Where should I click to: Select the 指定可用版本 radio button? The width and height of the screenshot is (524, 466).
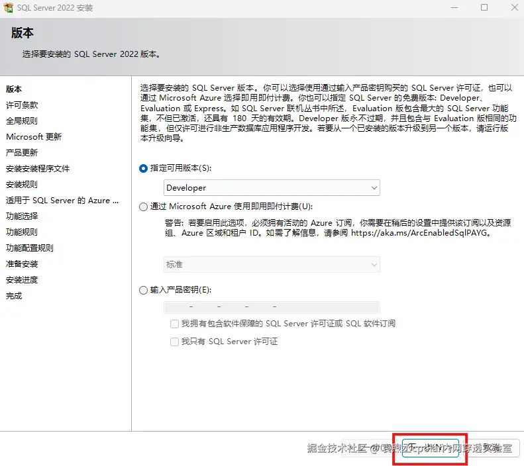click(x=143, y=169)
